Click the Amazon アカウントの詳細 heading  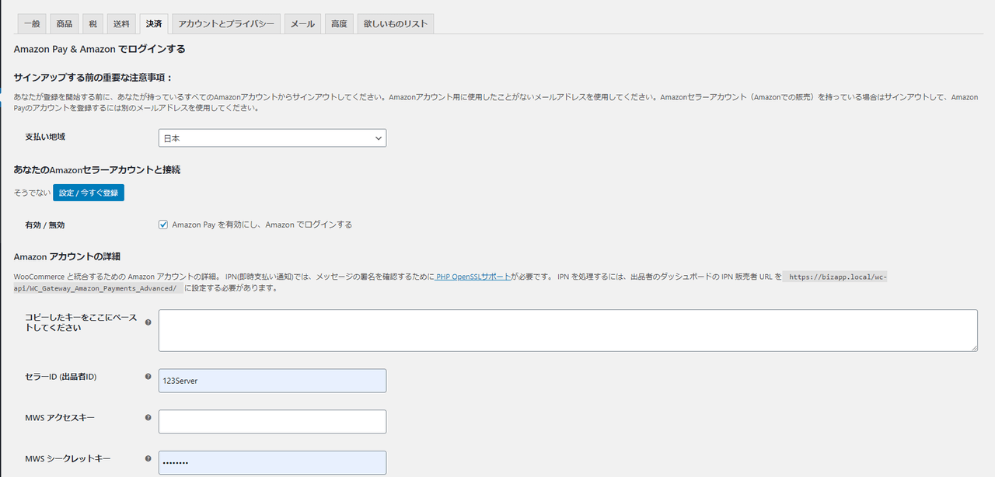[67, 256]
